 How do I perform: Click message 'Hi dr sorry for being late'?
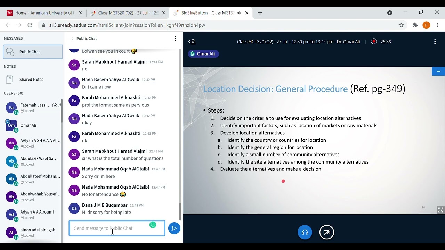106,212
